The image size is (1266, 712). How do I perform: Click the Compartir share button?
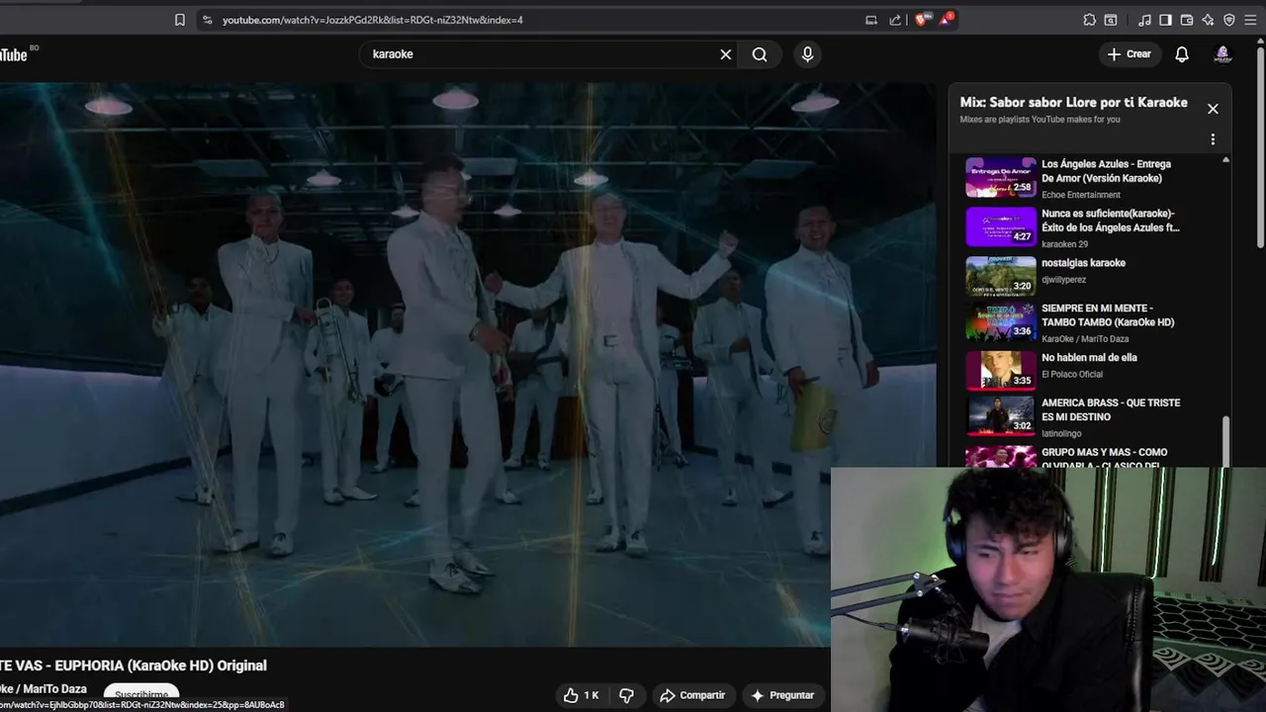(692, 695)
